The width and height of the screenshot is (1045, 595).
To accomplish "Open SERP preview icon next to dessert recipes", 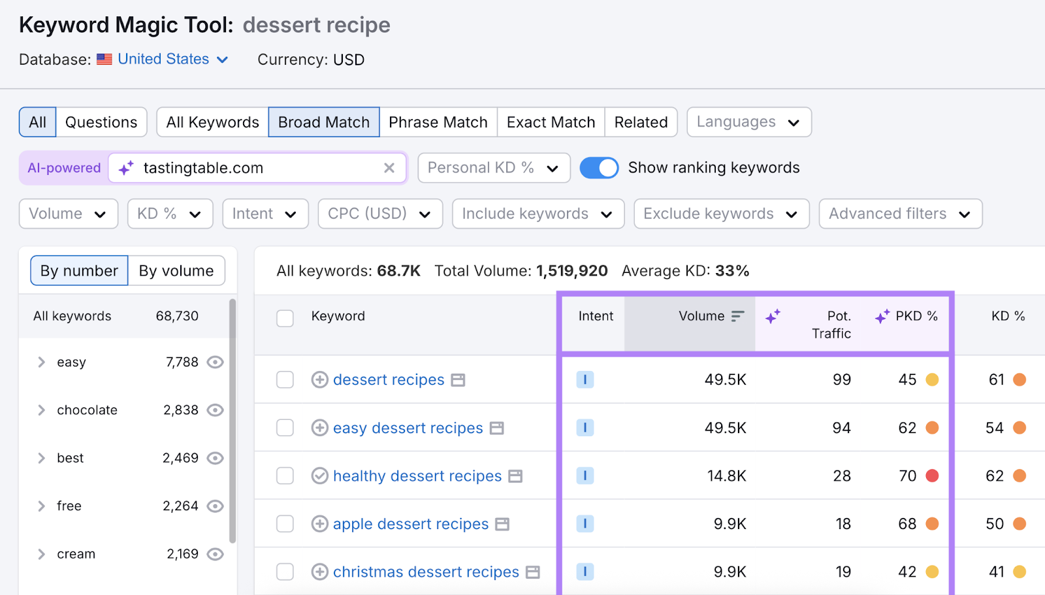I will point(458,379).
